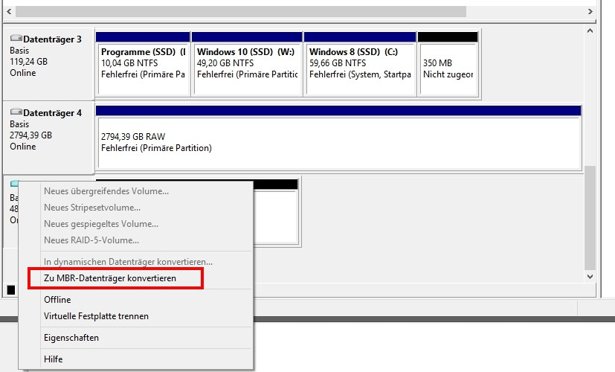
Task: Click the Nicht zugeordnet text
Action: click(x=448, y=74)
